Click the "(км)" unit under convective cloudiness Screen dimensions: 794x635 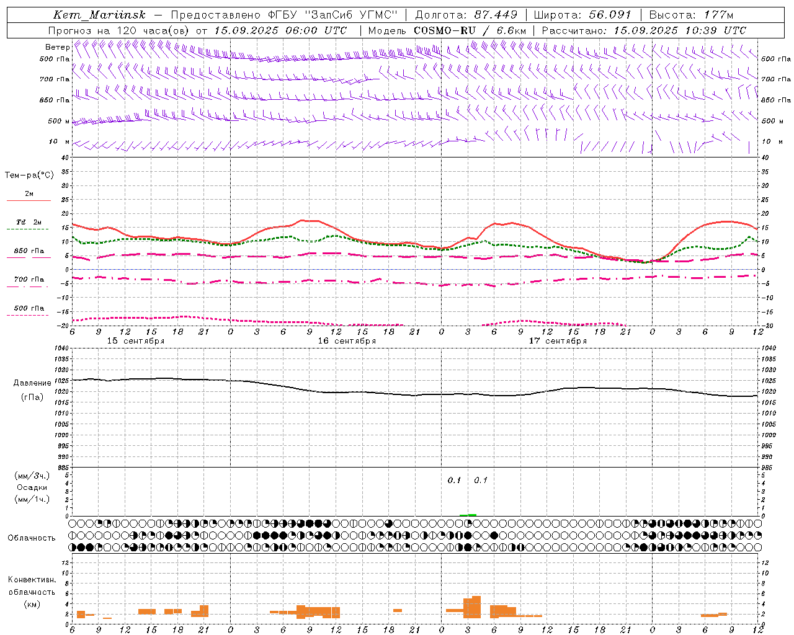(32, 604)
